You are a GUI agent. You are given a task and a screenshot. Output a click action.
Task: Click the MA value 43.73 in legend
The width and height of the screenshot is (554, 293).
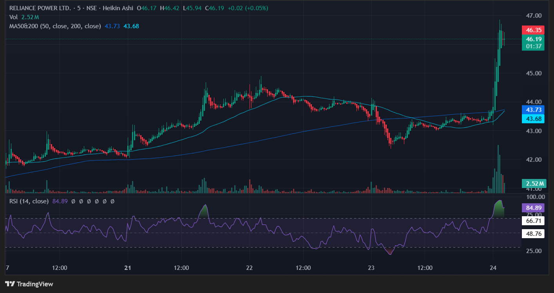coord(112,26)
